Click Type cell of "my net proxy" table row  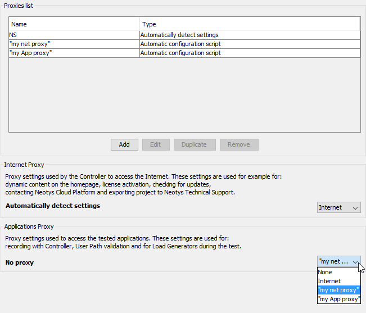[250, 44]
